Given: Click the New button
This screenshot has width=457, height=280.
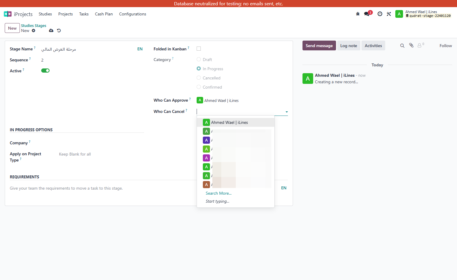Looking at the screenshot, I should point(12,28).
